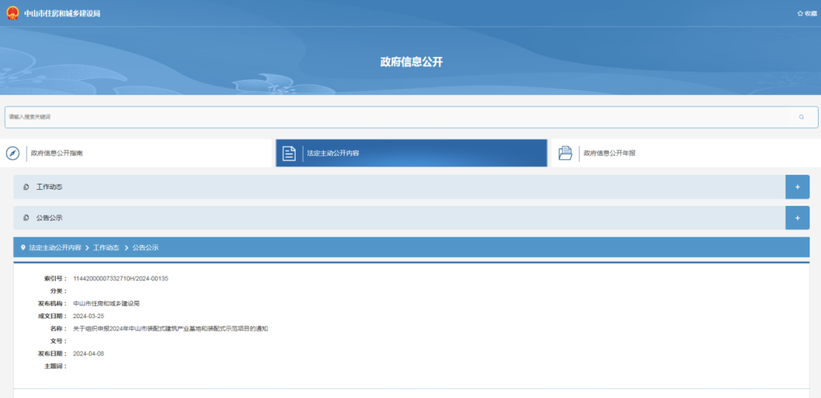Click the location pin icon in breadcrumb
The height and width of the screenshot is (398, 821).
pos(23,248)
